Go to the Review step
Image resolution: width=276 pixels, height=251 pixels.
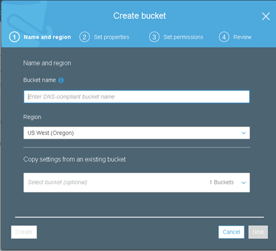pos(242,37)
